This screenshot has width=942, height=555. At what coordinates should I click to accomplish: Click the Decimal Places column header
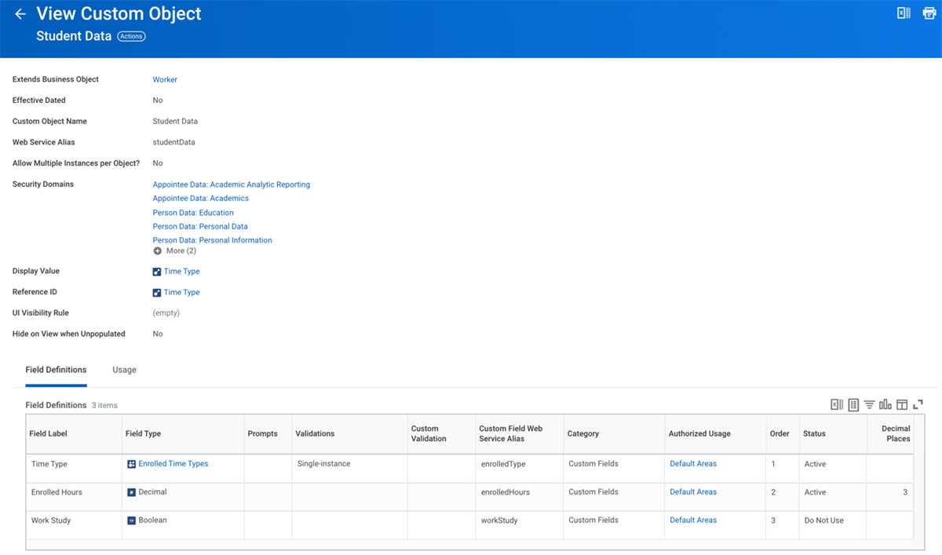889,433
